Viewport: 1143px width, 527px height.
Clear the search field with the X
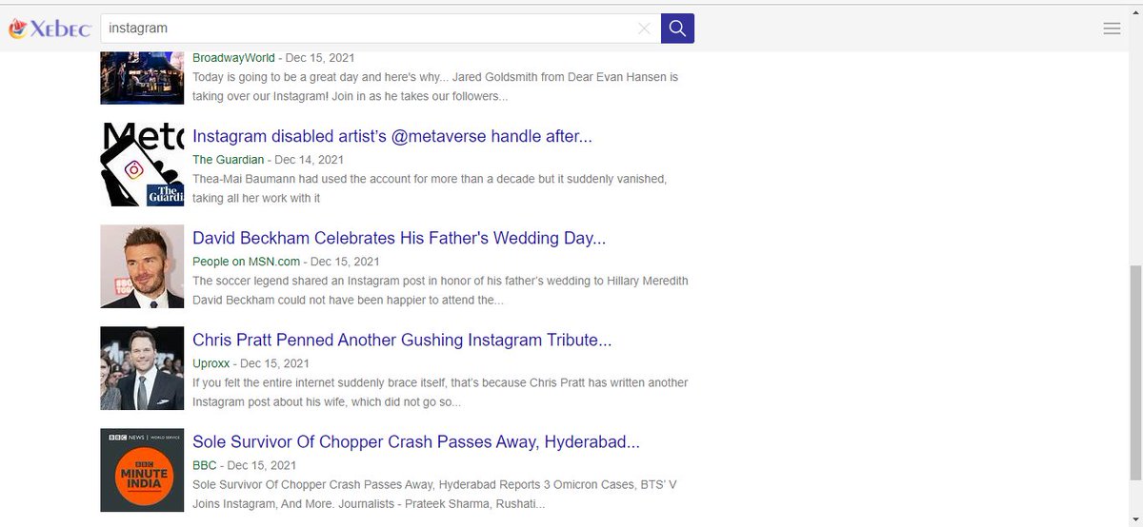point(644,29)
